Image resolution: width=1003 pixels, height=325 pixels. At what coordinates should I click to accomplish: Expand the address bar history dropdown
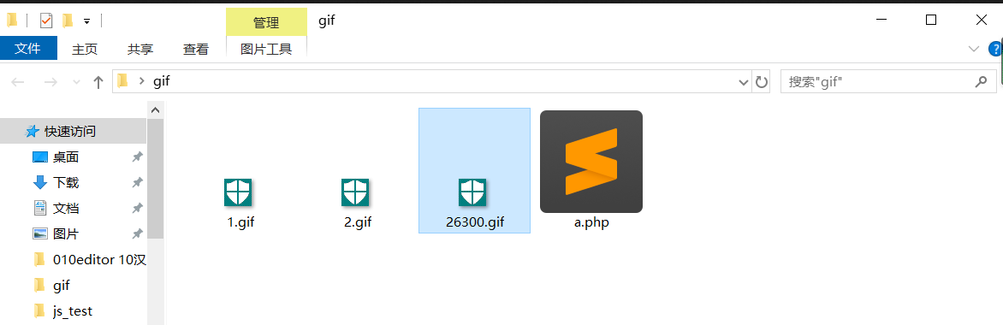(x=744, y=82)
